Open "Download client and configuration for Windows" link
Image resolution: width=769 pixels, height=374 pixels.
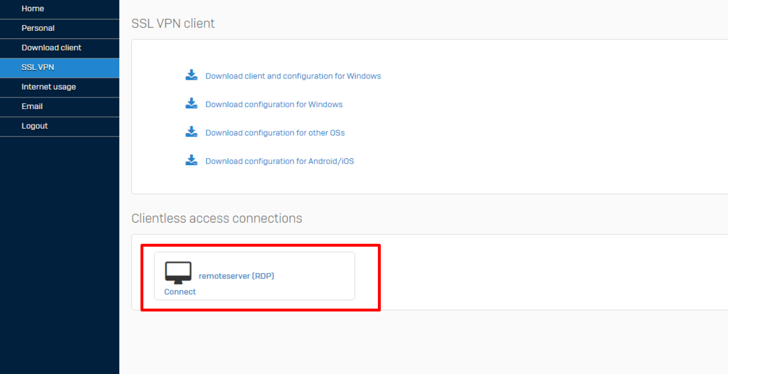[x=293, y=76]
